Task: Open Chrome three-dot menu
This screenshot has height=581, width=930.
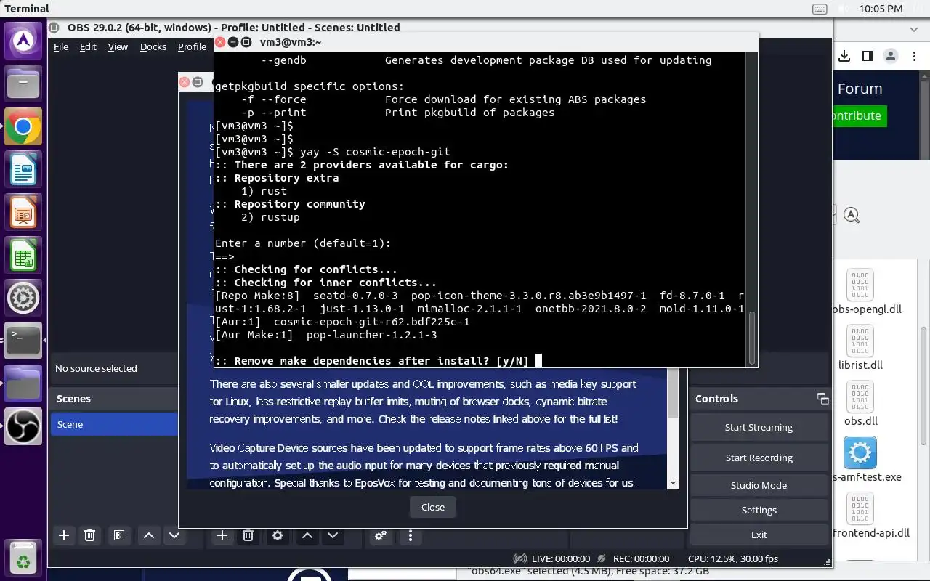Action: pyautogui.click(x=914, y=56)
